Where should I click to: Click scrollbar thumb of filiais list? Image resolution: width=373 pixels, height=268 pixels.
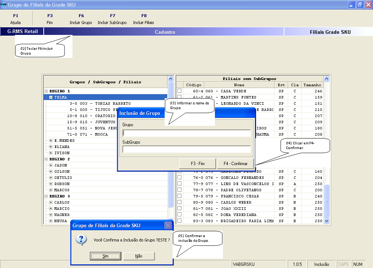tap(327, 201)
